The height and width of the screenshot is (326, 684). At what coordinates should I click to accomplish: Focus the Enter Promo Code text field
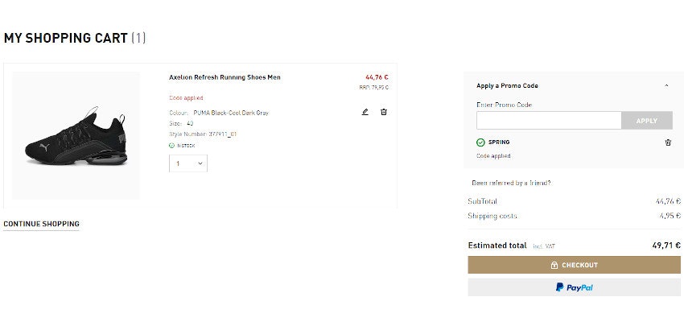(x=549, y=121)
